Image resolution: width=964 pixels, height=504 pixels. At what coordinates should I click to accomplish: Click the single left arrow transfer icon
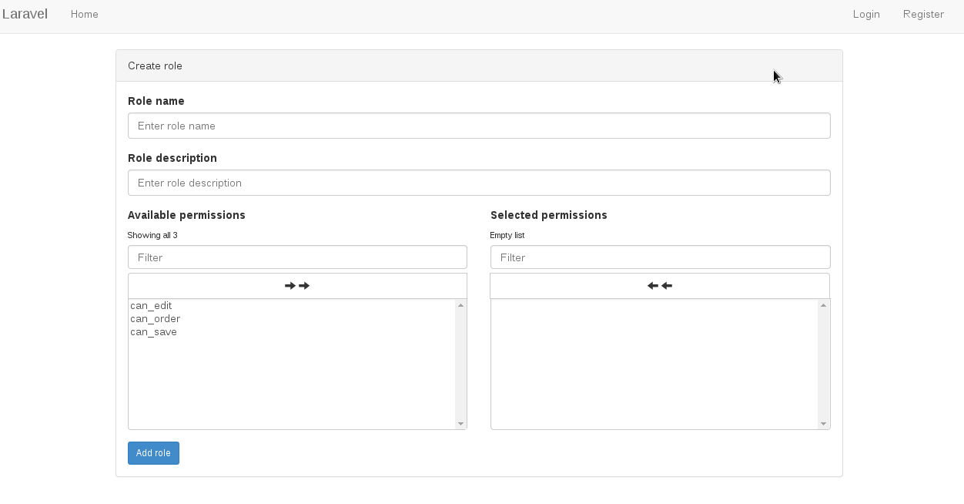coord(667,285)
